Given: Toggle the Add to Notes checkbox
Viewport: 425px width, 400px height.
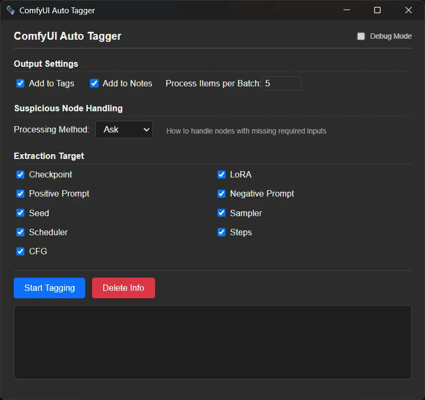Looking at the screenshot, I should [94, 83].
